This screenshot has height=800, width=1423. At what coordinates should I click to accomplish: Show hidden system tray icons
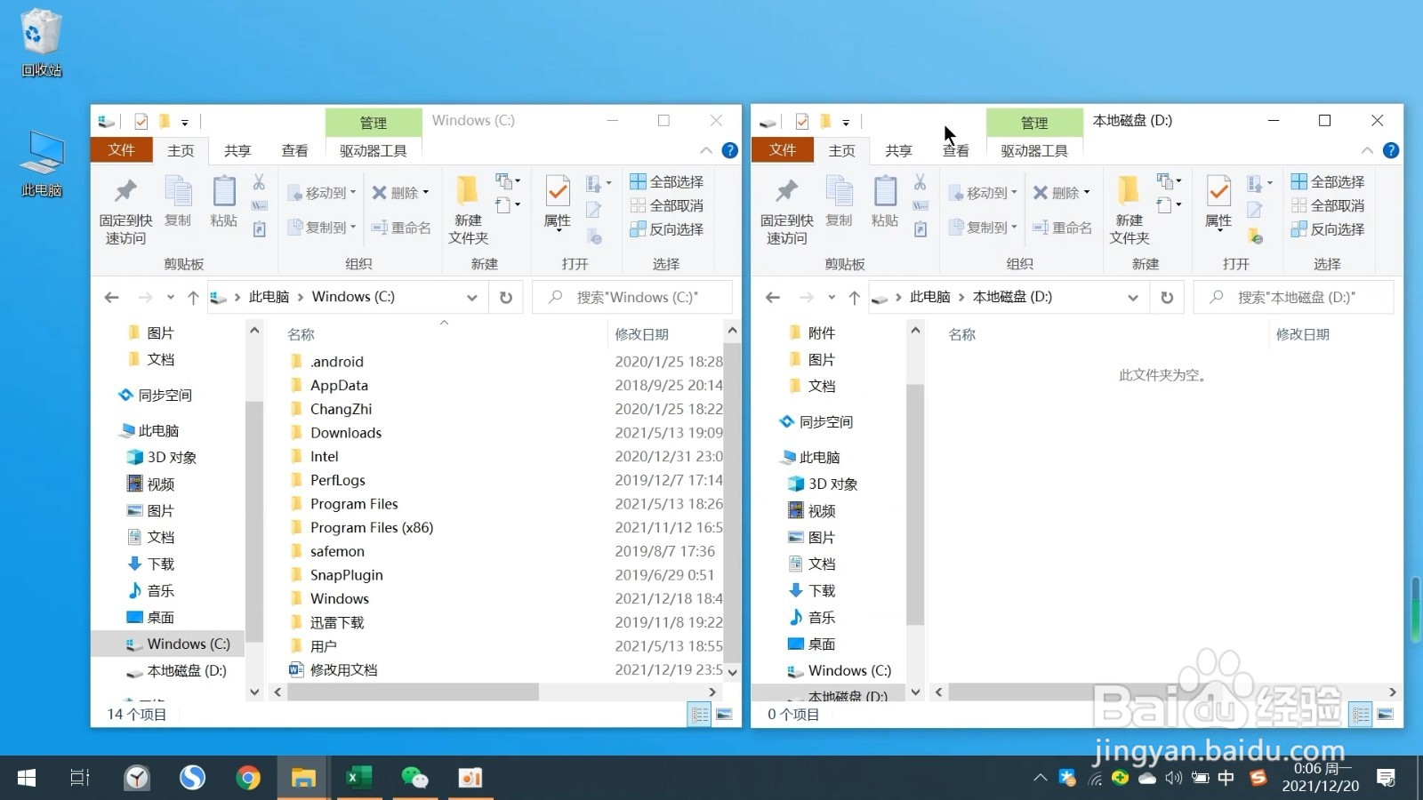click(x=1040, y=778)
